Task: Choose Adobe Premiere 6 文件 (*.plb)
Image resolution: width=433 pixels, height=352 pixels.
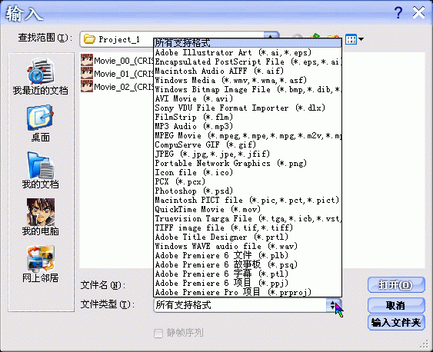Action: tap(248, 255)
